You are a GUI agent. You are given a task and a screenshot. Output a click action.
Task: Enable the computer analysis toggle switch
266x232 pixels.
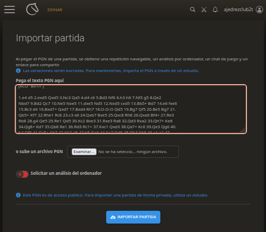(x=22, y=174)
